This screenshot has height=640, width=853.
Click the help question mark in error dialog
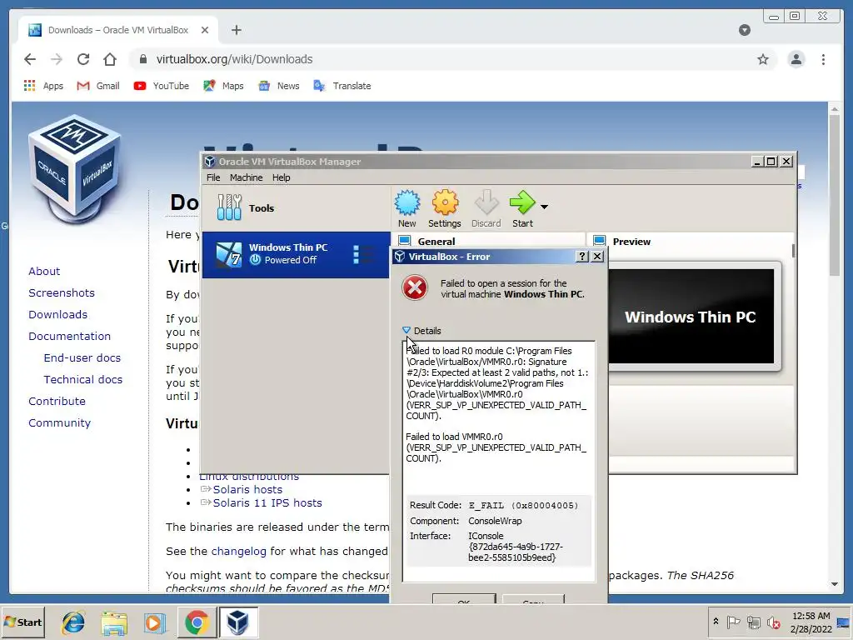click(582, 257)
